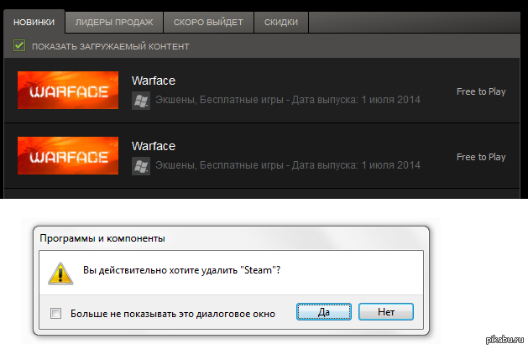Go to the 'Скидки' tab
This screenshot has height=349, width=528.
point(280,21)
